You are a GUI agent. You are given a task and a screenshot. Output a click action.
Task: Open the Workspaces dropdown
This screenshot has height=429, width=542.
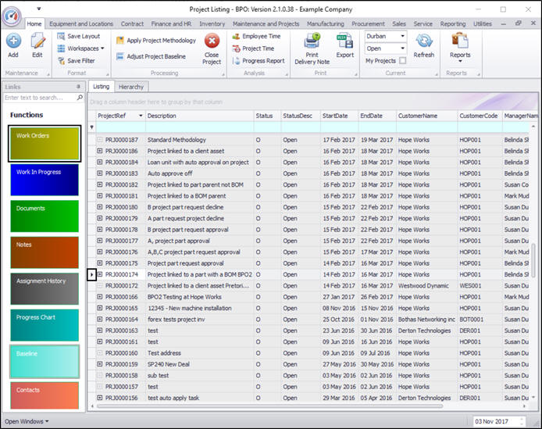[82, 48]
